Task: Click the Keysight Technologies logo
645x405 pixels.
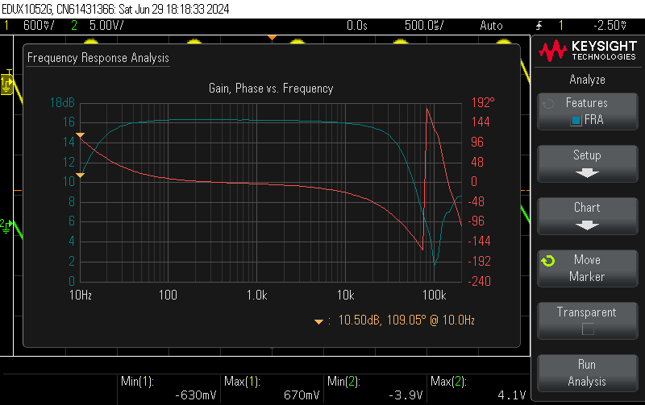Action: [x=588, y=51]
